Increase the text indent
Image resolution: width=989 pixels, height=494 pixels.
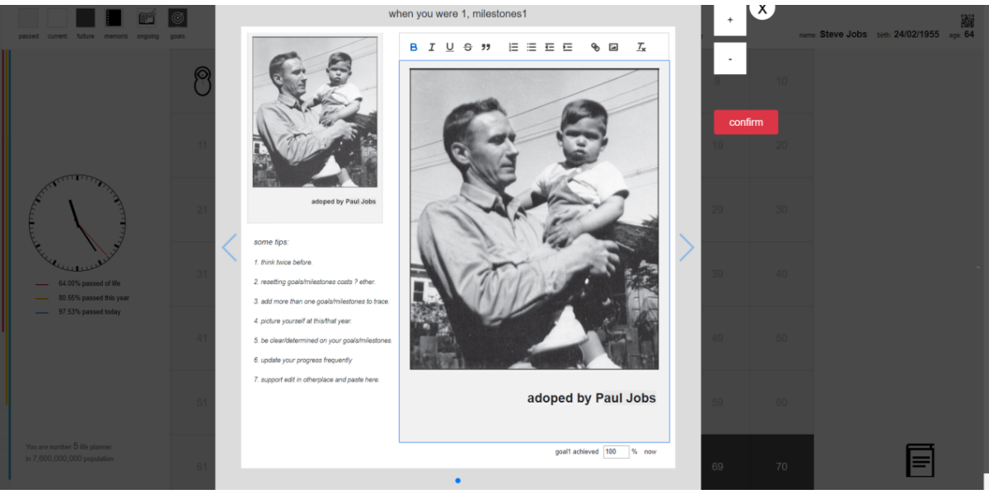coord(568,47)
